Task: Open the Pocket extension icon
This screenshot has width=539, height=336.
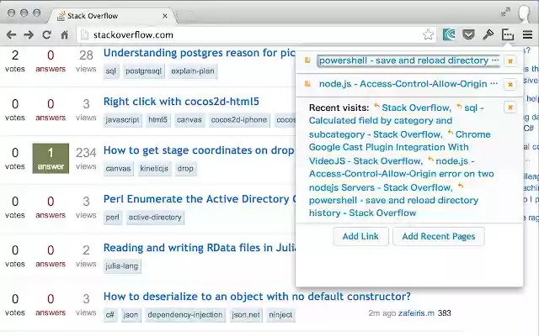Action: tap(468, 34)
